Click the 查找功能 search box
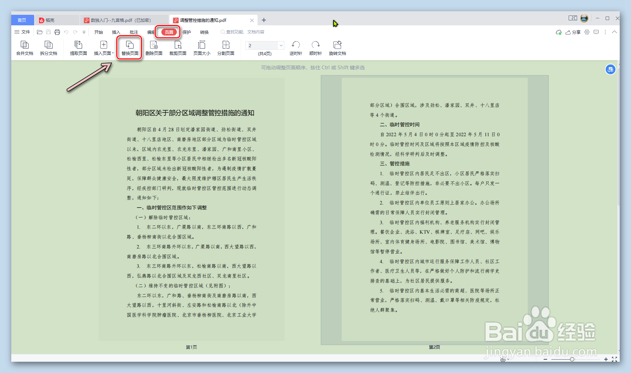The width and height of the screenshot is (631, 373). click(243, 32)
